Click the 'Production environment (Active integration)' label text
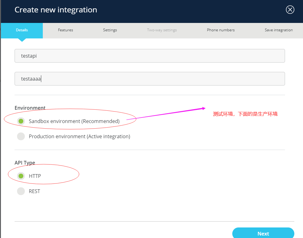The height and width of the screenshot is (238, 303). tap(79, 136)
